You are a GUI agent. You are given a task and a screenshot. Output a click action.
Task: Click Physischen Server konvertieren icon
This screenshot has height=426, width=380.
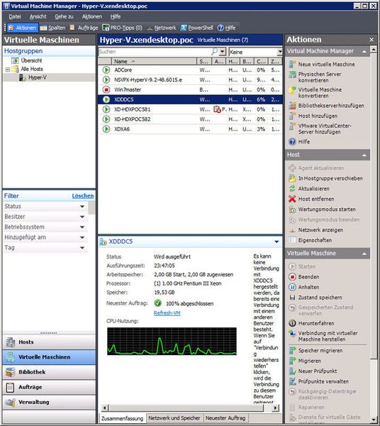point(292,75)
